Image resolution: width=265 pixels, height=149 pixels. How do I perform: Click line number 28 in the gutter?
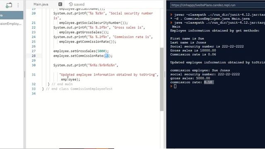[x=34, y=56]
